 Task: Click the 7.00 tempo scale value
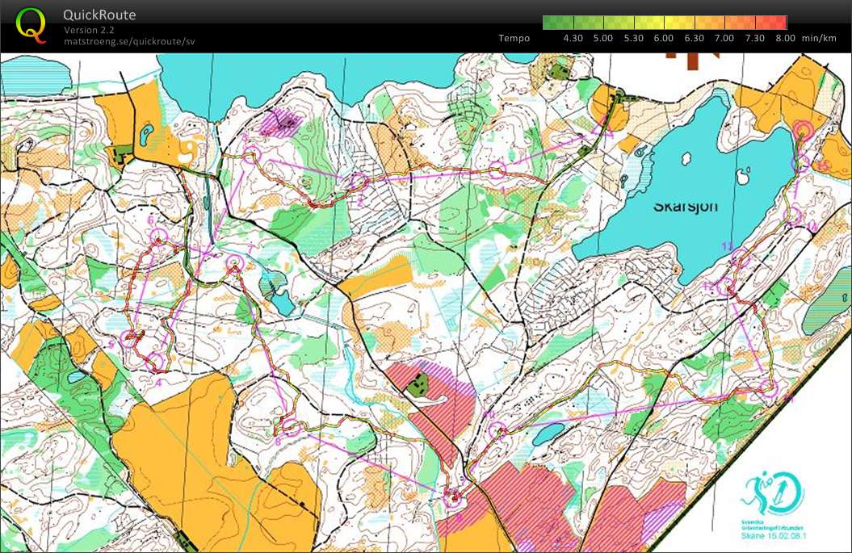tap(724, 38)
